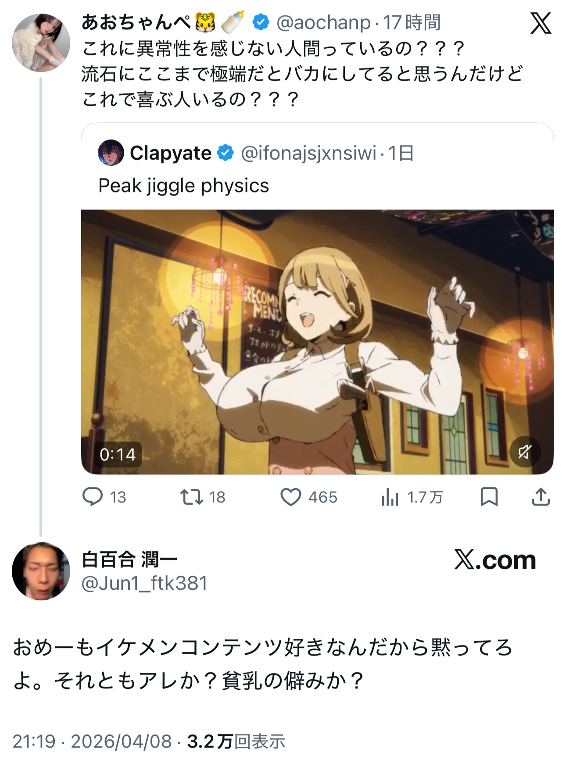Open 白百合 潤一 profile avatar

click(41, 571)
